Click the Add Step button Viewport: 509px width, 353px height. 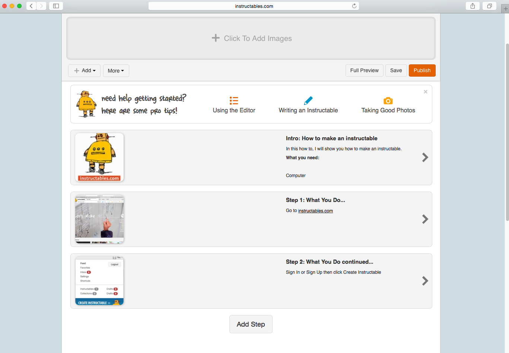tap(251, 324)
